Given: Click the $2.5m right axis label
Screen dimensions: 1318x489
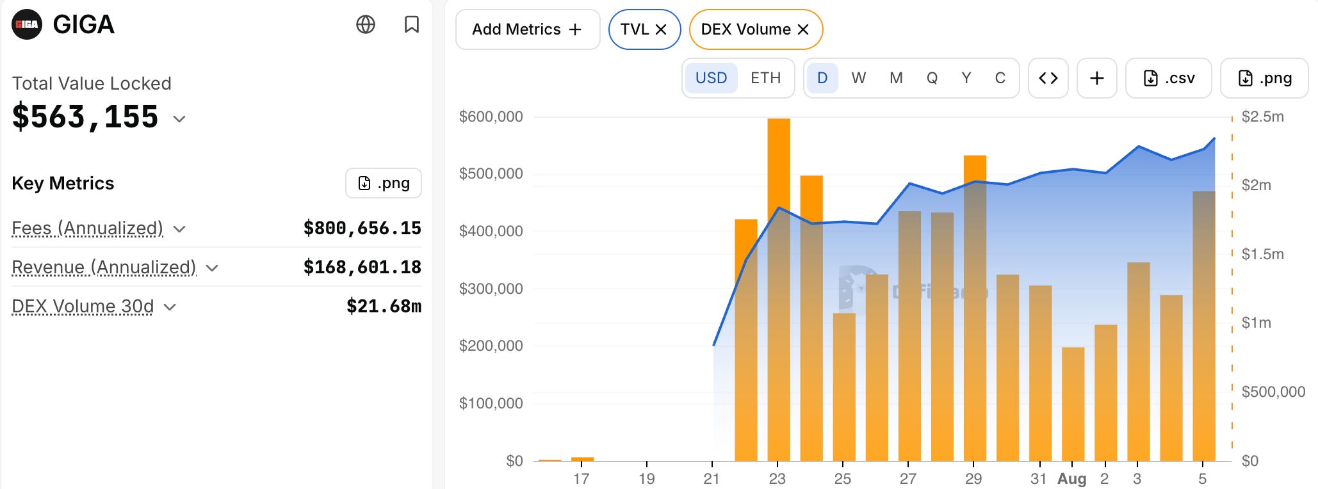Looking at the screenshot, I should tap(1263, 116).
